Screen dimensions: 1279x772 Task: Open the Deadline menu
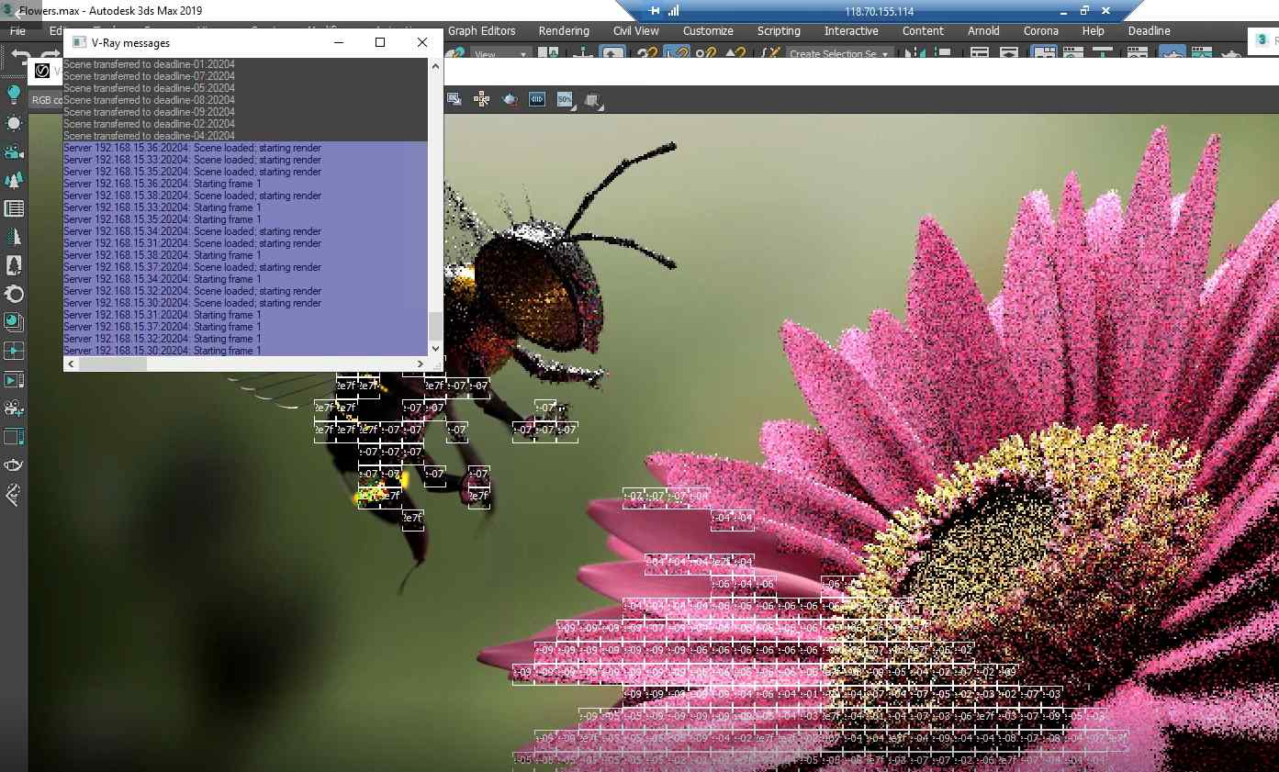coord(1149,31)
